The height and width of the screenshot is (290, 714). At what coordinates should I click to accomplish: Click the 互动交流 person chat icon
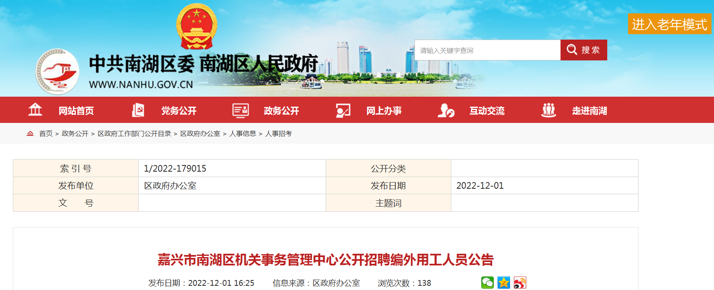[446, 110]
